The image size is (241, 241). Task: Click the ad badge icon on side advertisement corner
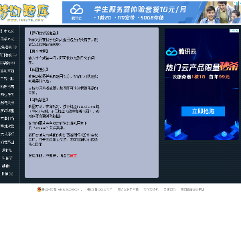point(234,31)
